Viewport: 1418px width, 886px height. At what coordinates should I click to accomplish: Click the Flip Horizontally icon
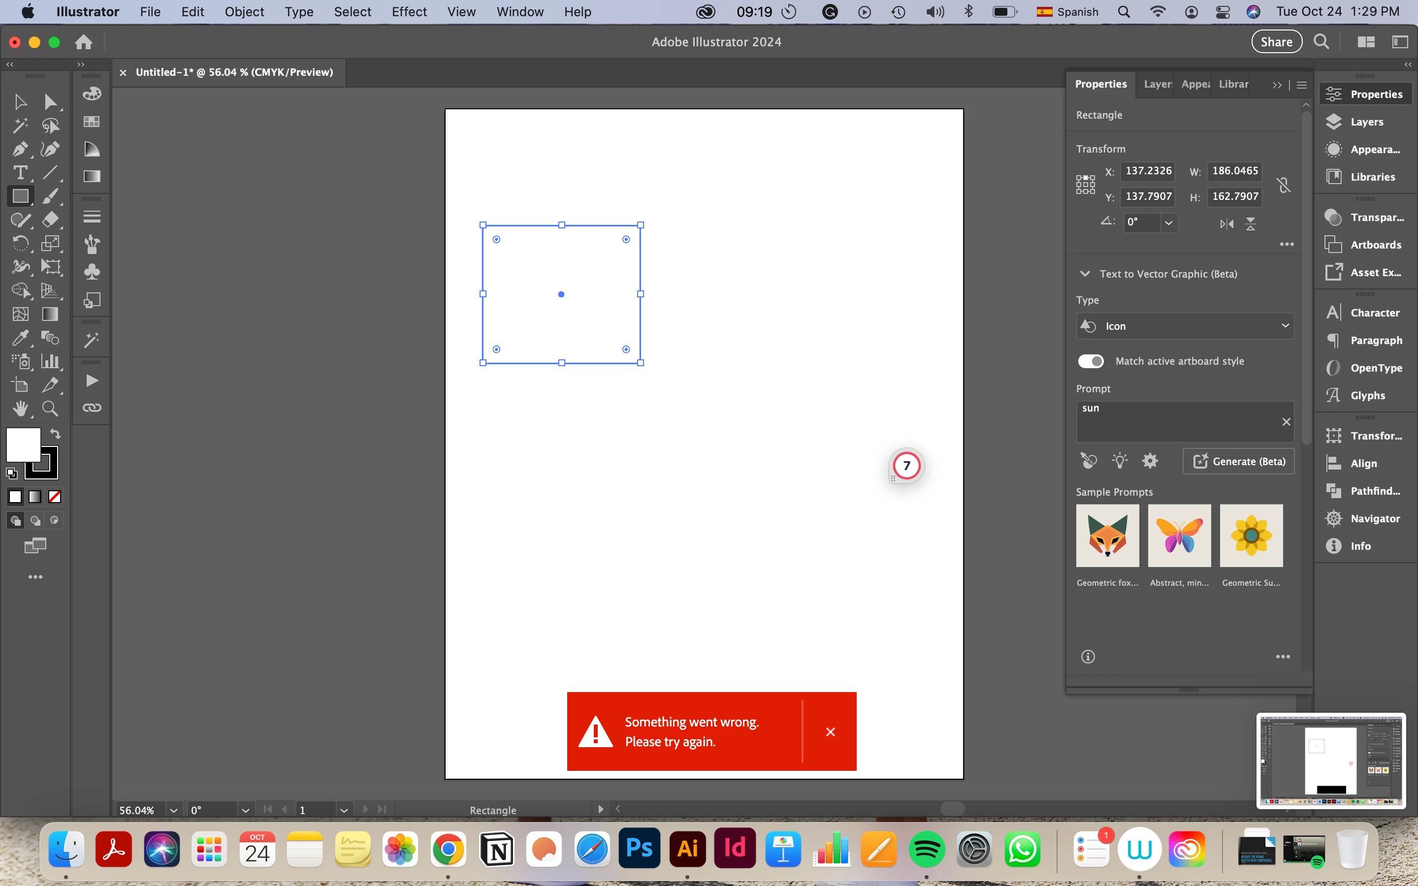pos(1226,224)
